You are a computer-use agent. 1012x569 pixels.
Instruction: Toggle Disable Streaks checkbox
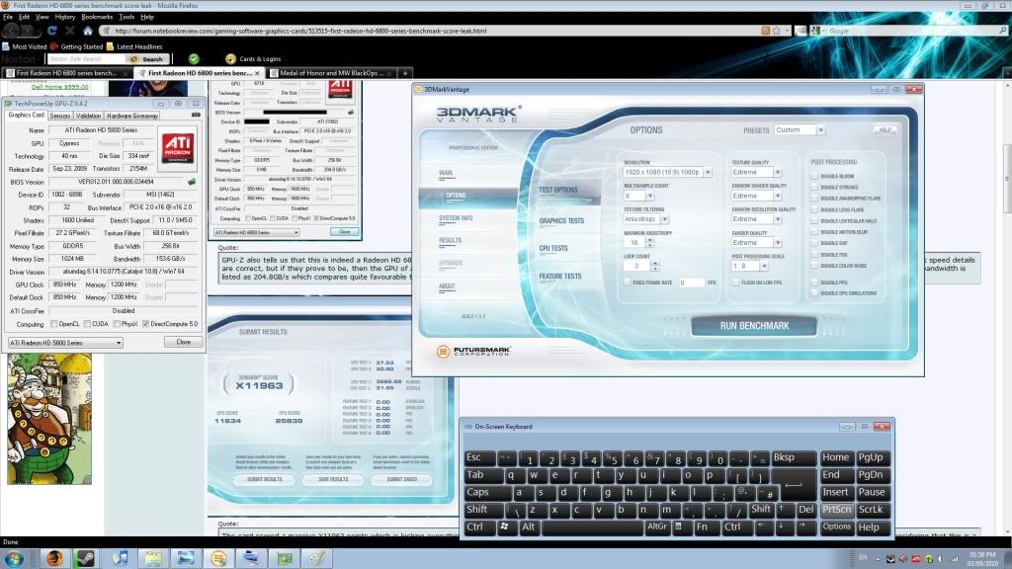coord(814,187)
